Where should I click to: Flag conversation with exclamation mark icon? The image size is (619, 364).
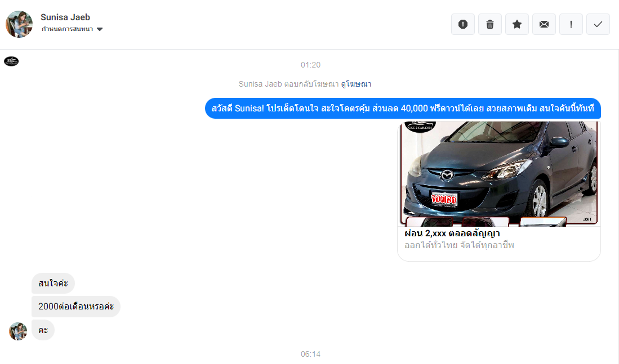pos(571,24)
